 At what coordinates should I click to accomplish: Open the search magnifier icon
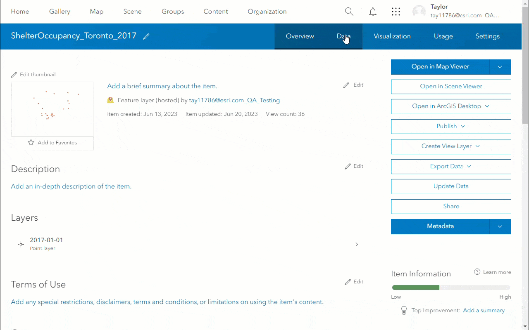[349, 12]
